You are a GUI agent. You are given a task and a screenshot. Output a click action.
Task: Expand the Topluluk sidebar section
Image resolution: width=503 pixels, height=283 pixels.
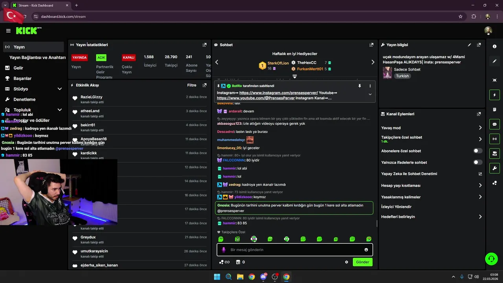click(60, 110)
